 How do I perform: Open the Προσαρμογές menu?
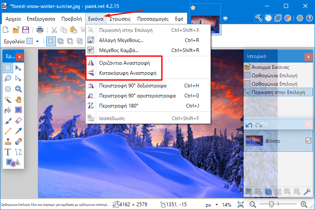[153, 19]
